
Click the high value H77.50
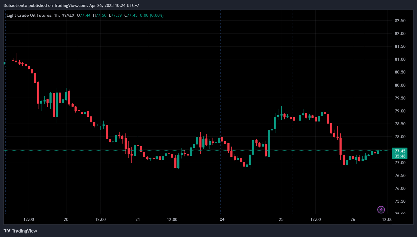click(x=100, y=15)
